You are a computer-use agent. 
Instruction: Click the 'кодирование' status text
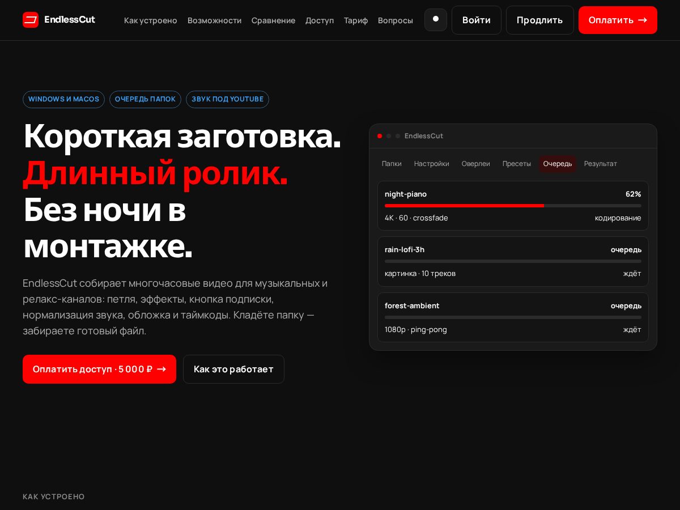point(618,218)
